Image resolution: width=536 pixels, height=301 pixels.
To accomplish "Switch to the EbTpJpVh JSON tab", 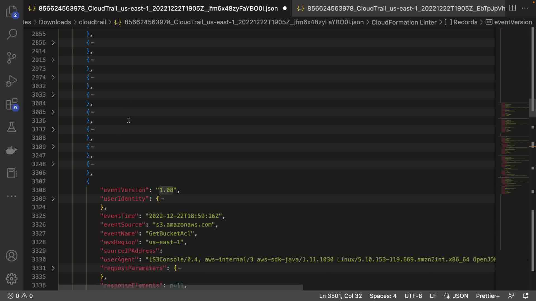I will 402,8.
